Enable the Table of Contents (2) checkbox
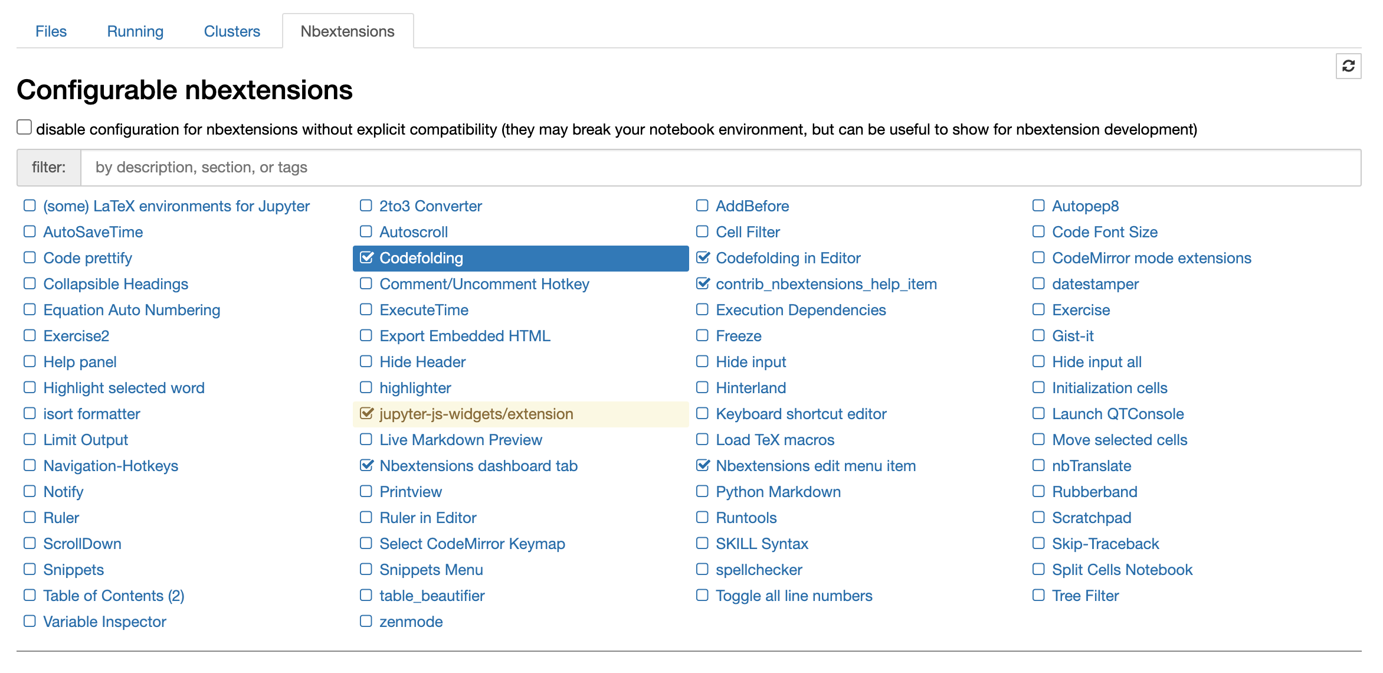The height and width of the screenshot is (673, 1383). pos(30,595)
